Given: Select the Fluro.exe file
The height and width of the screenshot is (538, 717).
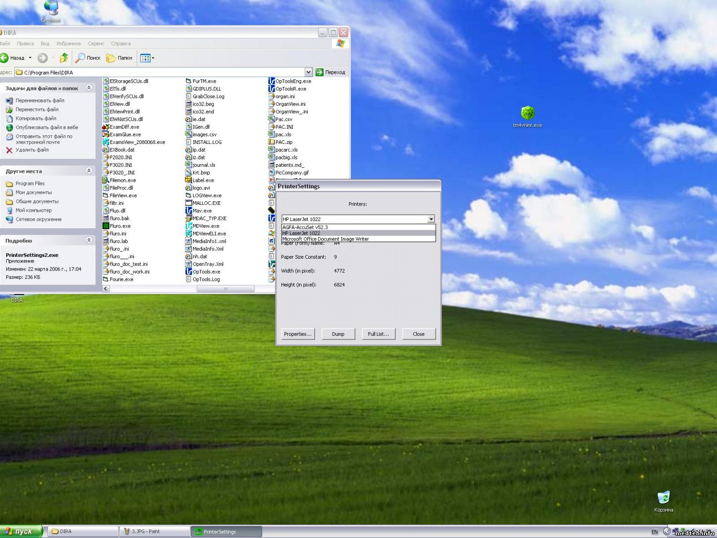Looking at the screenshot, I should click(119, 226).
